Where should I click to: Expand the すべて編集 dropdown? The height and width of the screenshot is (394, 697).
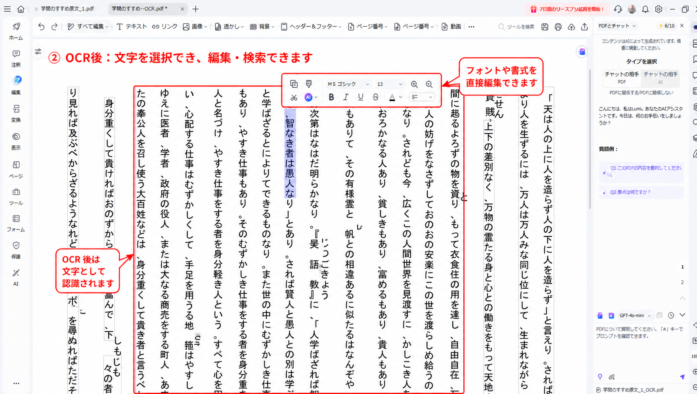(x=107, y=27)
